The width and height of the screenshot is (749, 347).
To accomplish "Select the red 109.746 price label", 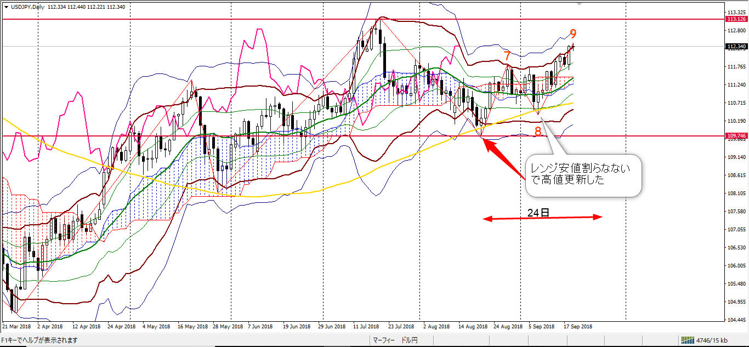I will [736, 135].
